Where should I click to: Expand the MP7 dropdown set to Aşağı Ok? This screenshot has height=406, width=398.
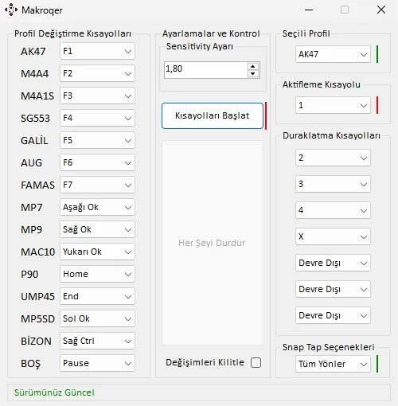point(97,207)
